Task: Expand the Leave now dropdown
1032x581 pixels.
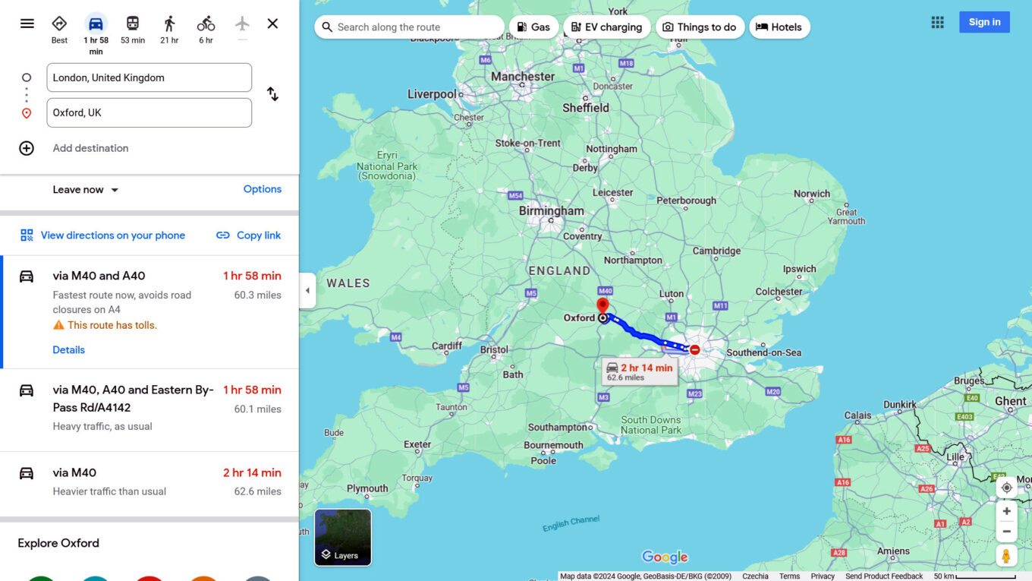Action: [86, 190]
